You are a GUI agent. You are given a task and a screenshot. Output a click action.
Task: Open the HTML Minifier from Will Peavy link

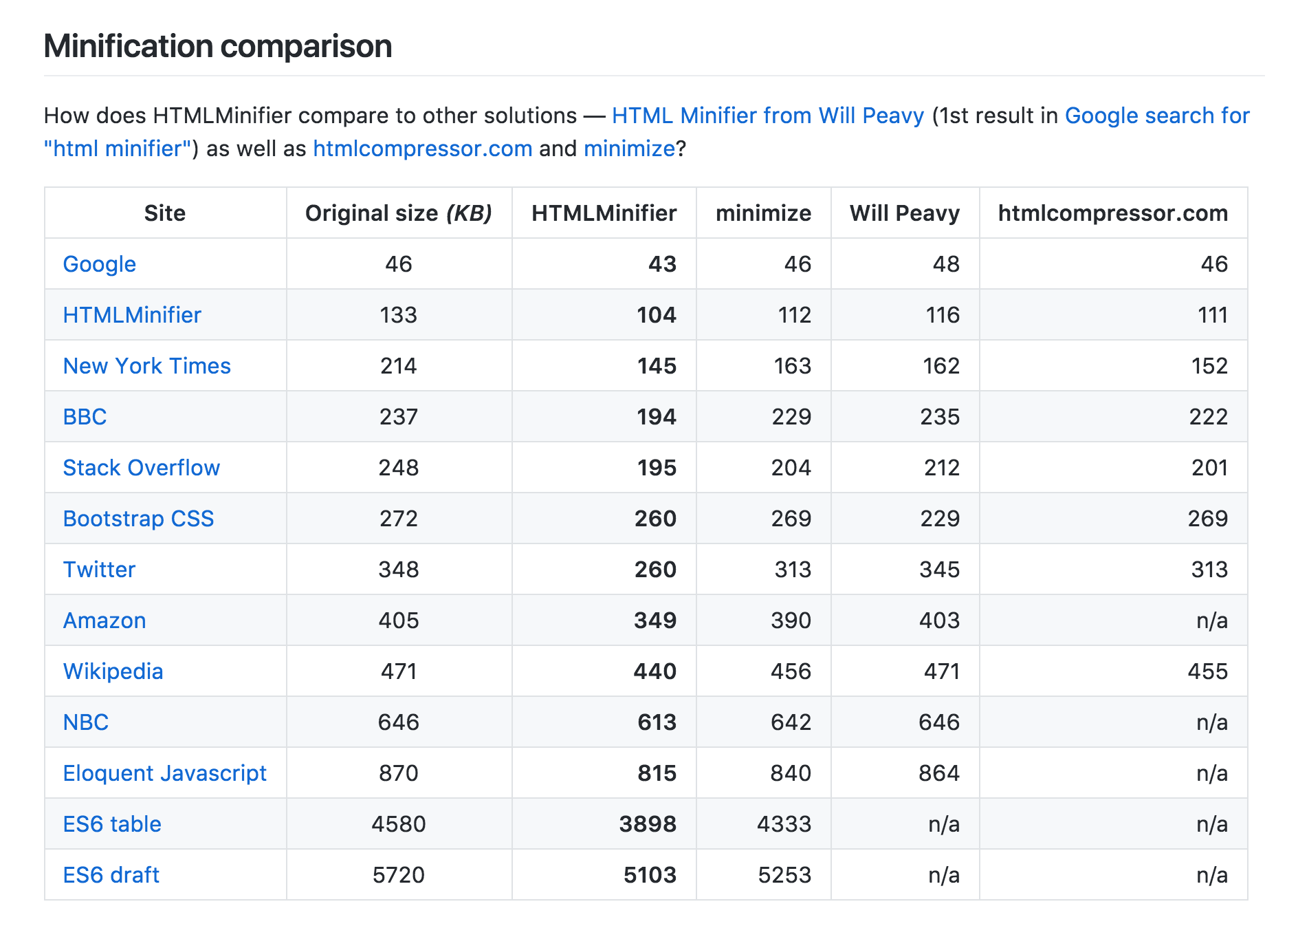pyautogui.click(x=768, y=116)
